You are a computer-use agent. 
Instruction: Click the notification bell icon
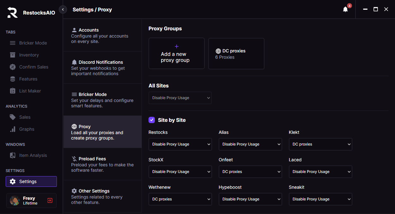tap(345, 9)
